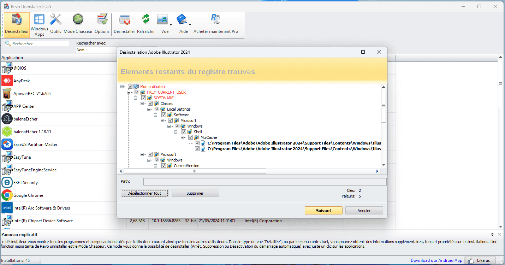Select the balenaEtcher 1.18.11 green icon
505x265 pixels.
point(7,132)
